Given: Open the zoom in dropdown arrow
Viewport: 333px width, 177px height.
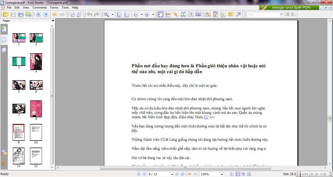Looking at the screenshot, I should tap(153, 15).
